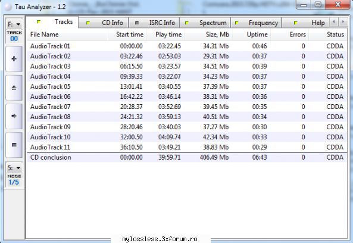The width and height of the screenshot is (353, 243).
Task: Click the Uptime column header
Action: tap(252, 35)
